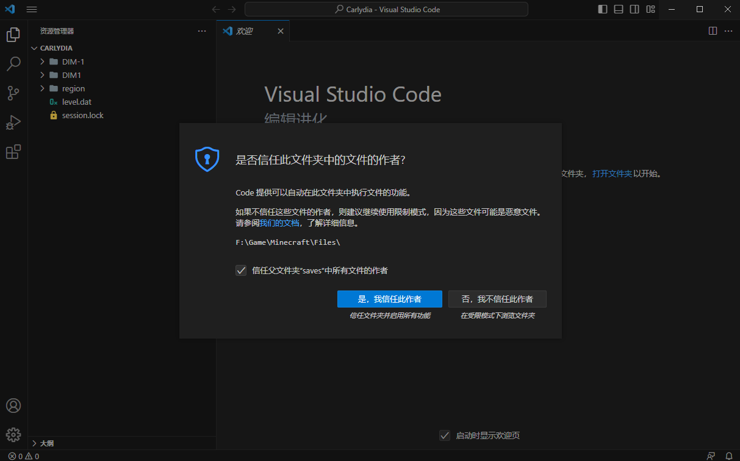Select the Welcome tab
This screenshot has height=461, width=740.
245,31
